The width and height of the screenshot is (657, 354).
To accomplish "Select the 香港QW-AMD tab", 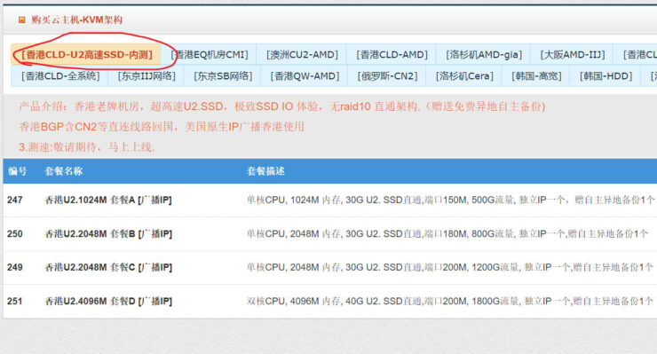I will [305, 76].
